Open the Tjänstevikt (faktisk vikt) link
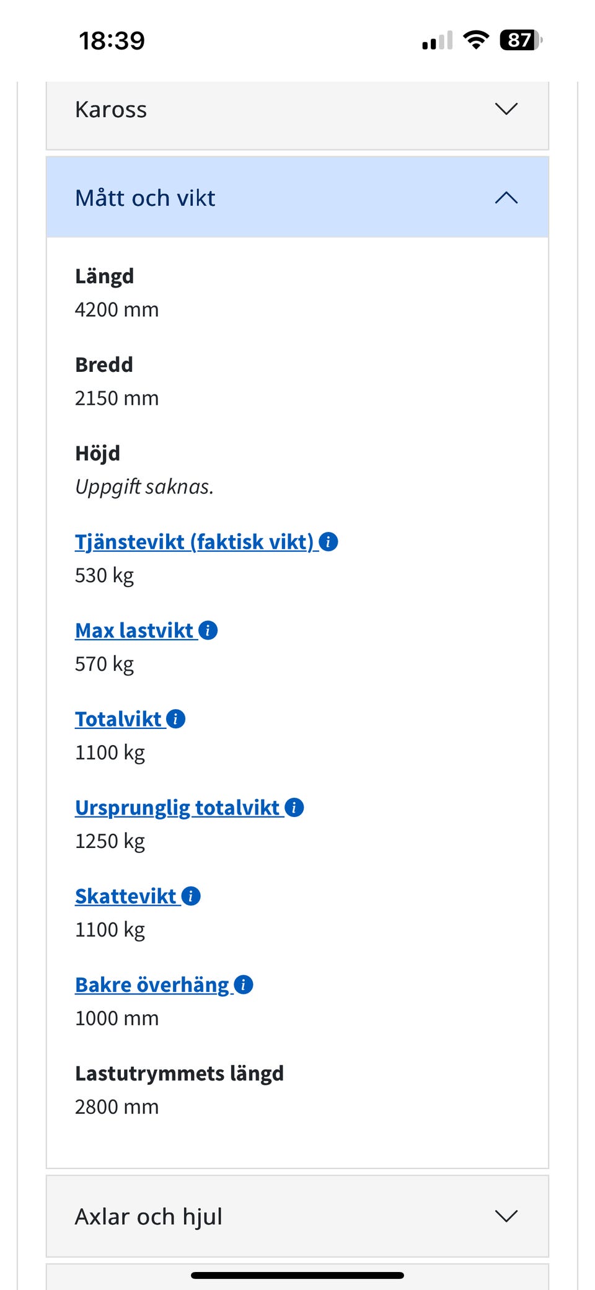595x1290 pixels. (194, 542)
